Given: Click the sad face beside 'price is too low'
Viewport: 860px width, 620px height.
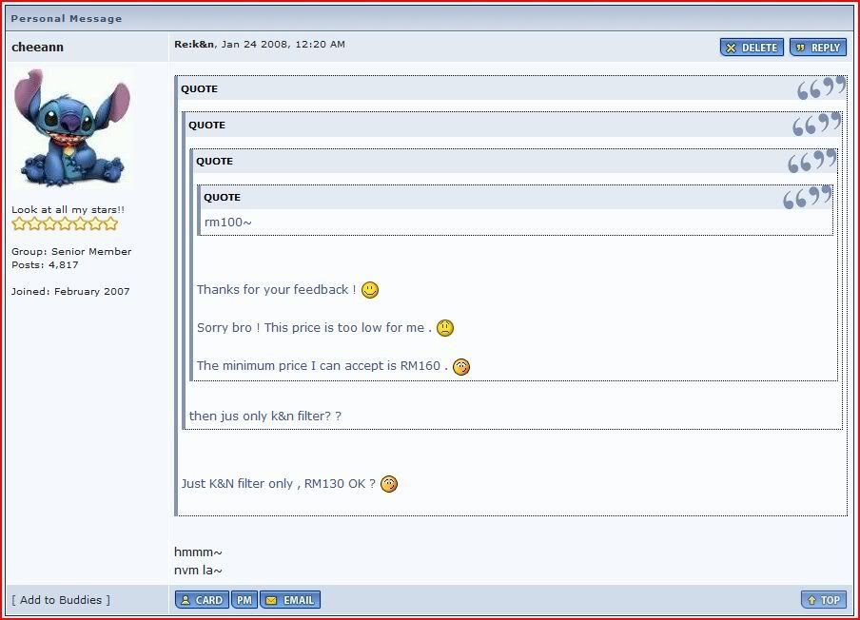Looking at the screenshot, I should click(444, 327).
